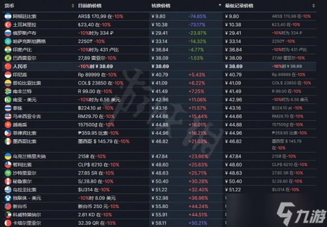Click the China flag in 人民币 row

point(8,66)
